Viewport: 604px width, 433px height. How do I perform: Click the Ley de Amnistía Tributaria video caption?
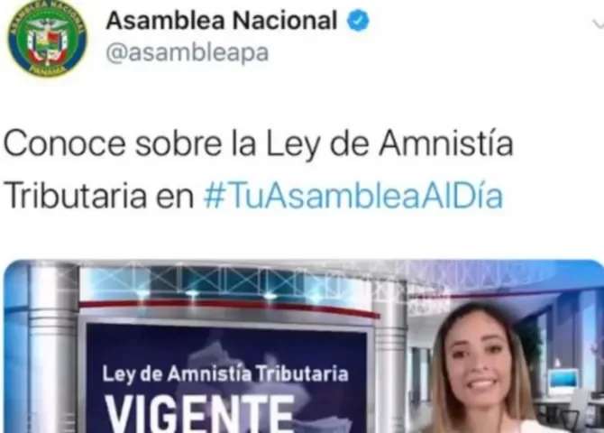click(225, 374)
